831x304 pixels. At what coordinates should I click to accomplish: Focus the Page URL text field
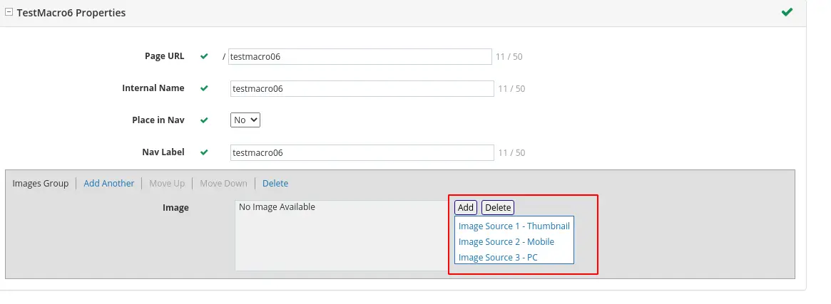360,57
